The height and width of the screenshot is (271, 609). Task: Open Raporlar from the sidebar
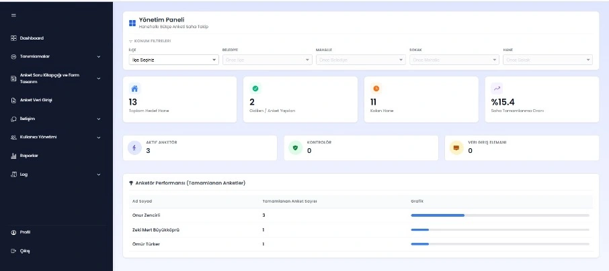tap(29, 156)
